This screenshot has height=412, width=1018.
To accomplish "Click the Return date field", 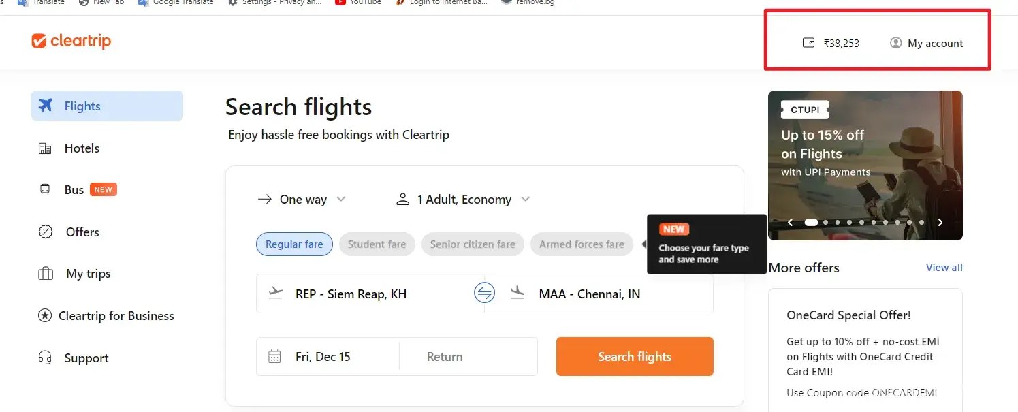I will coord(445,357).
